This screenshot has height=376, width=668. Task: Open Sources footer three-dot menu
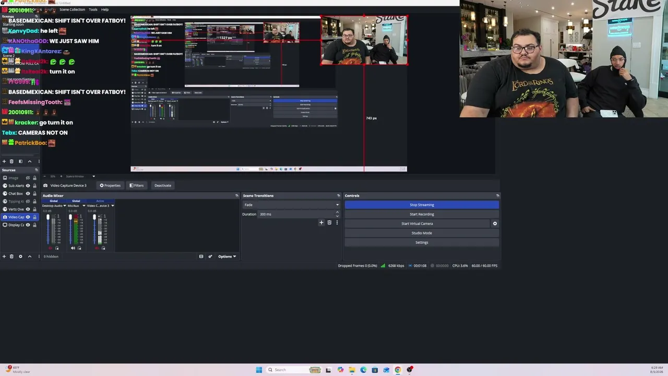[38, 256]
